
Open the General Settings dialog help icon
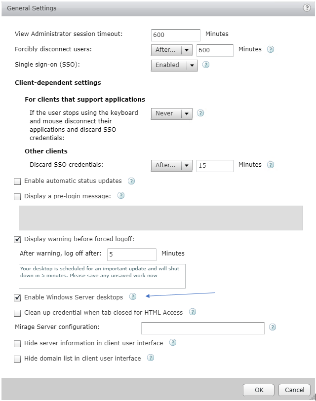click(307, 8)
